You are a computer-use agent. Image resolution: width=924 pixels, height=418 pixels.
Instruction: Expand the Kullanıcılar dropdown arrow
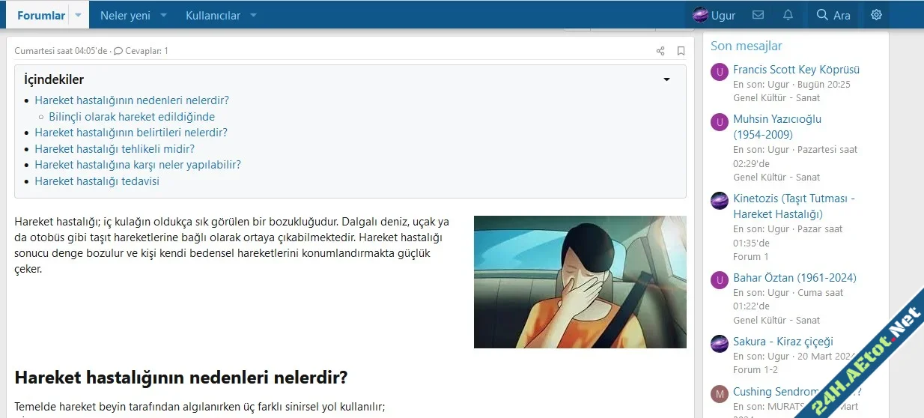(x=253, y=15)
